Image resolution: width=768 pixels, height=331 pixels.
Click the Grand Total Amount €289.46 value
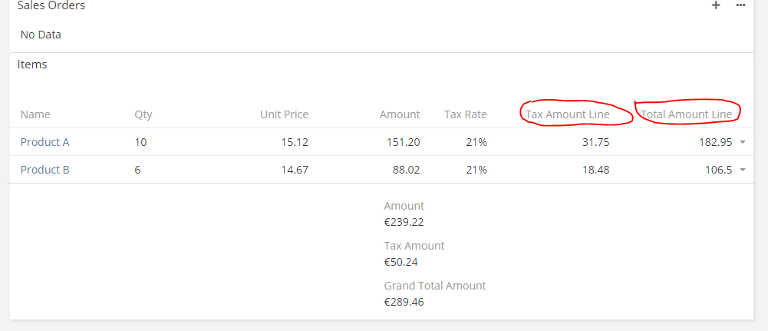point(404,302)
